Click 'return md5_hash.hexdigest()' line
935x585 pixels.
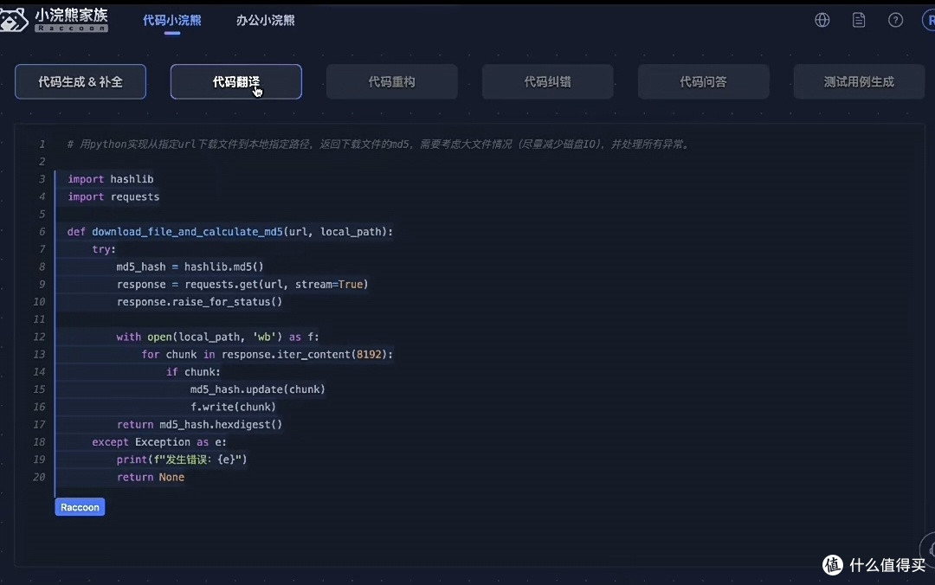[199, 425]
